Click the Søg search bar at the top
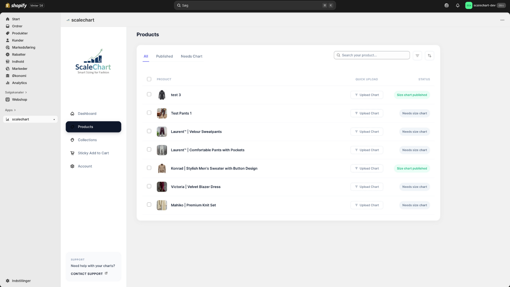 (x=255, y=5)
